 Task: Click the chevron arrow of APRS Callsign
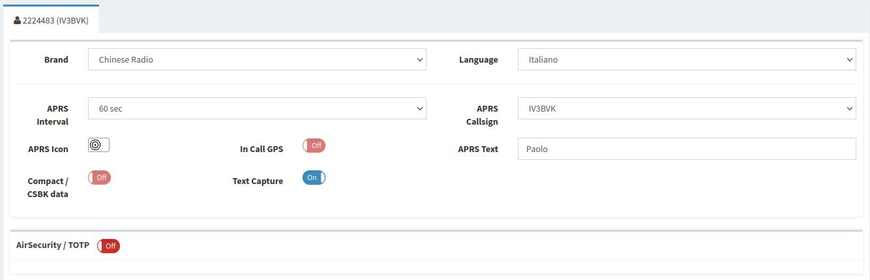[x=849, y=108]
